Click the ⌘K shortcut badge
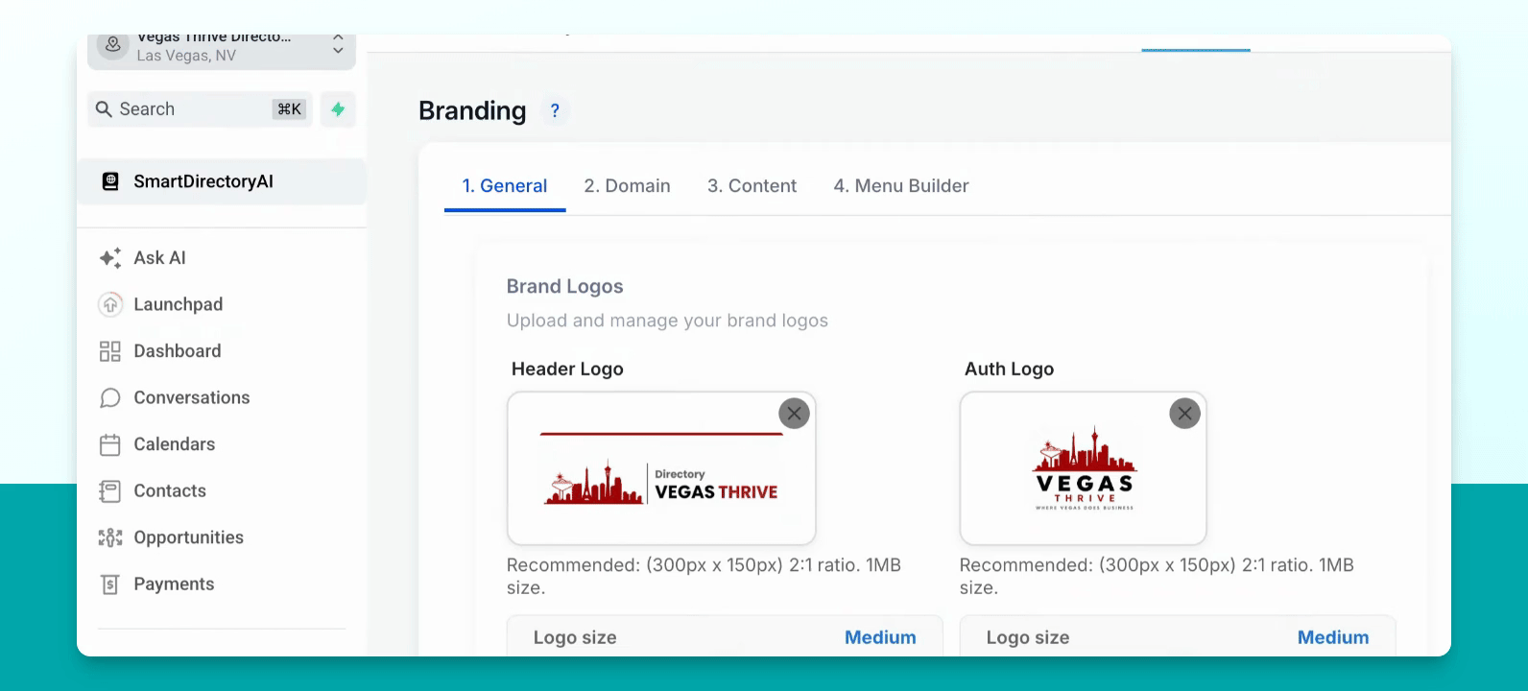This screenshot has height=691, width=1528. coord(290,109)
